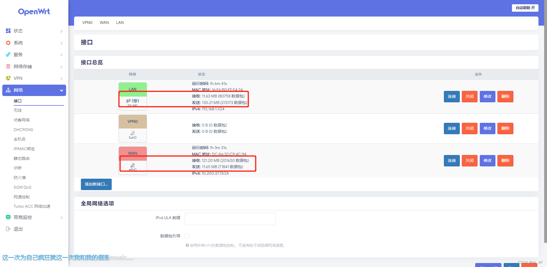The height and width of the screenshot is (267, 547).
Task: Expand the 系统 menu chevron
Action: tap(62, 43)
